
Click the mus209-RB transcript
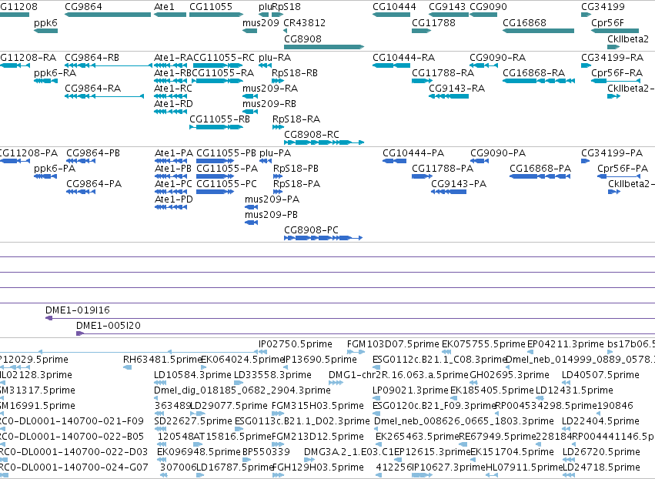pyautogui.click(x=250, y=112)
